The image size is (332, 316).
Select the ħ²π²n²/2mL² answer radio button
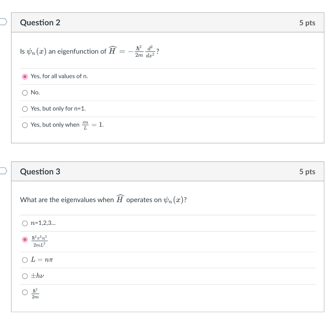point(25,240)
